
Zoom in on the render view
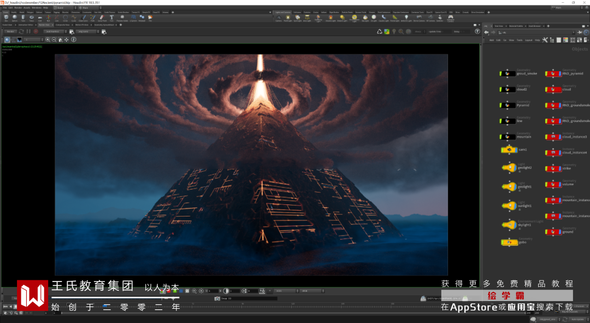(48, 39)
